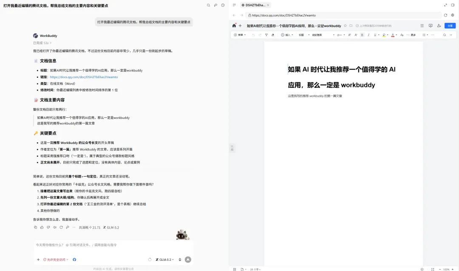Open paragraph style 标题 dropdown
This screenshot has height=271, width=459.
(x=304, y=35)
